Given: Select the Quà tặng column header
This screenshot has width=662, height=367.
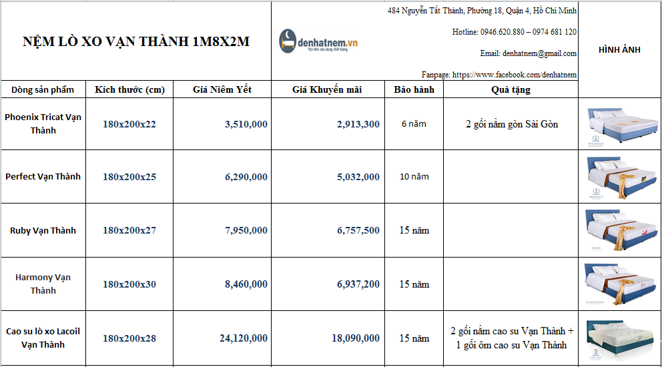Looking at the screenshot, I should (x=511, y=89).
